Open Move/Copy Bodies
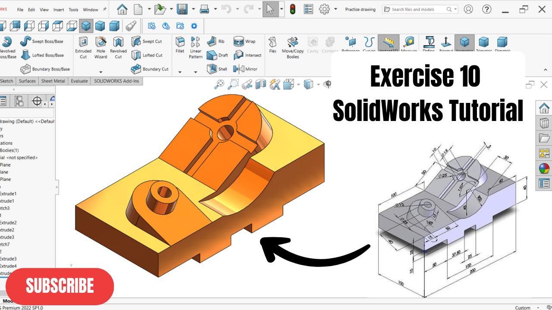Viewport: 552px width, 310px height. 293,48
